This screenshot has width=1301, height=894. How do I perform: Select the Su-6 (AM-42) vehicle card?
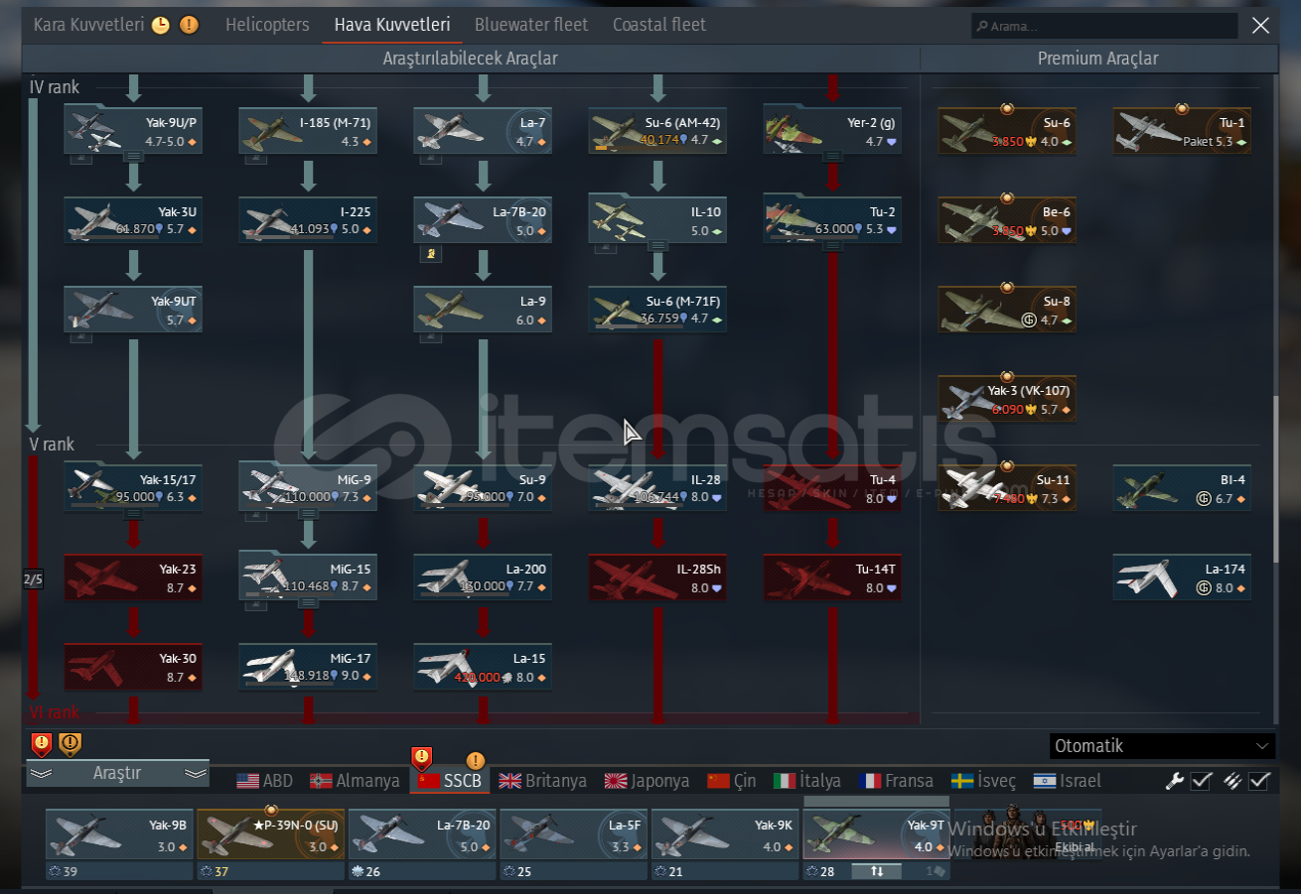tap(657, 131)
